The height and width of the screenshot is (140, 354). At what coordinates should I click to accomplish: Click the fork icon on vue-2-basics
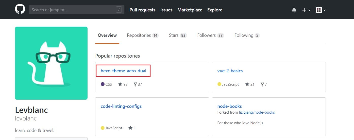tap(262, 84)
